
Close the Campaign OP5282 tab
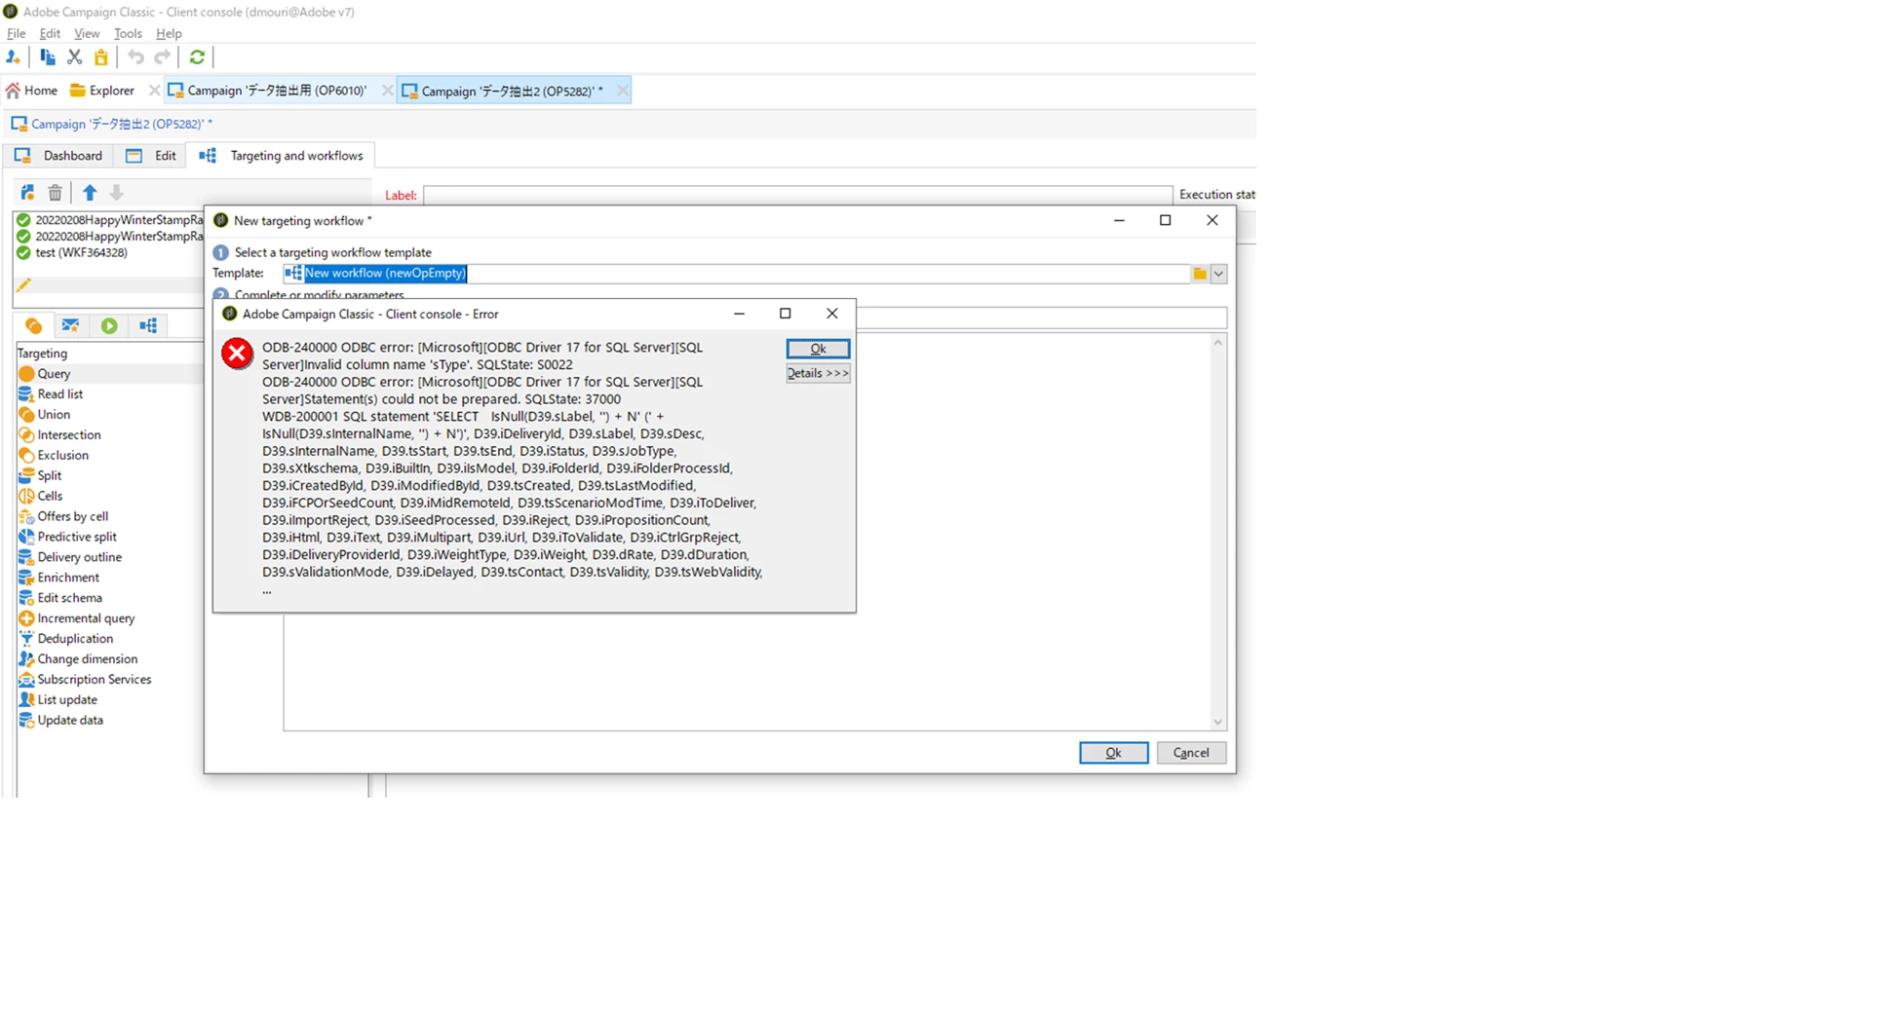(622, 91)
